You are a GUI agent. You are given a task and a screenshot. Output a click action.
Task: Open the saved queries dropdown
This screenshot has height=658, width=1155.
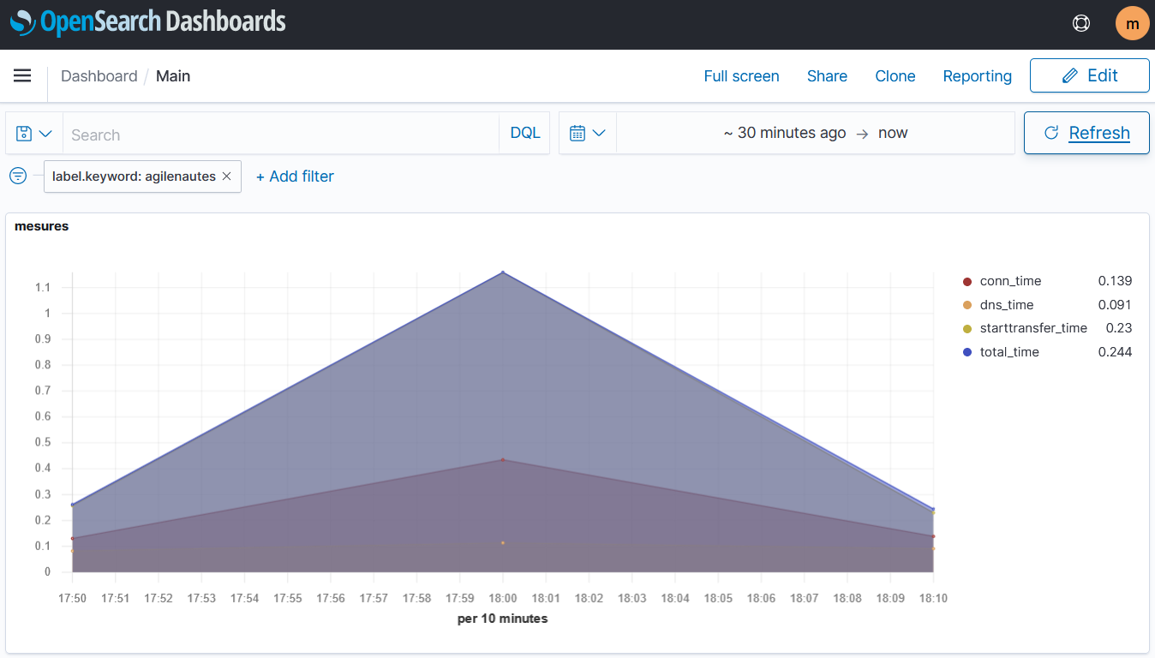tap(34, 134)
